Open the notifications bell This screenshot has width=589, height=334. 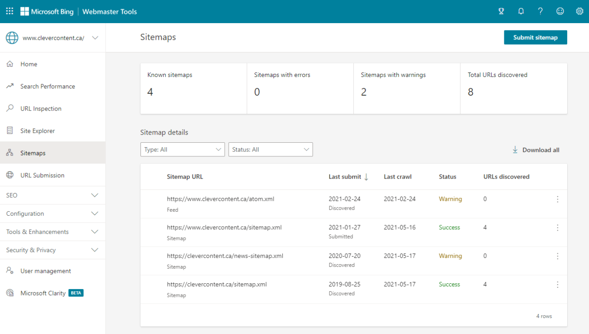(x=521, y=11)
